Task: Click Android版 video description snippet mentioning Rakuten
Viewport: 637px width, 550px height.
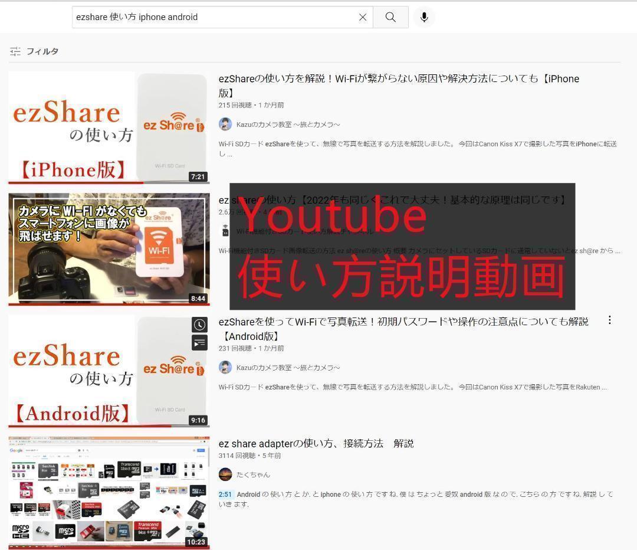Action: [x=413, y=387]
